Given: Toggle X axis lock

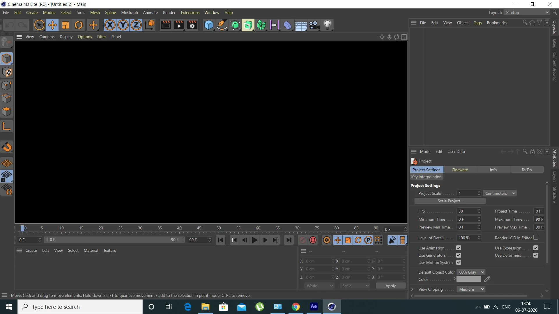Looking at the screenshot, I should 110,25.
